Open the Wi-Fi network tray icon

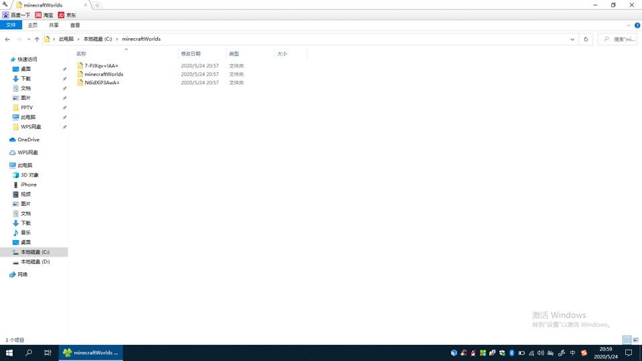(531, 353)
